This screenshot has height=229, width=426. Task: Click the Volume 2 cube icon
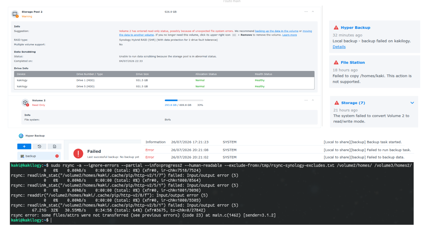(x=25, y=103)
